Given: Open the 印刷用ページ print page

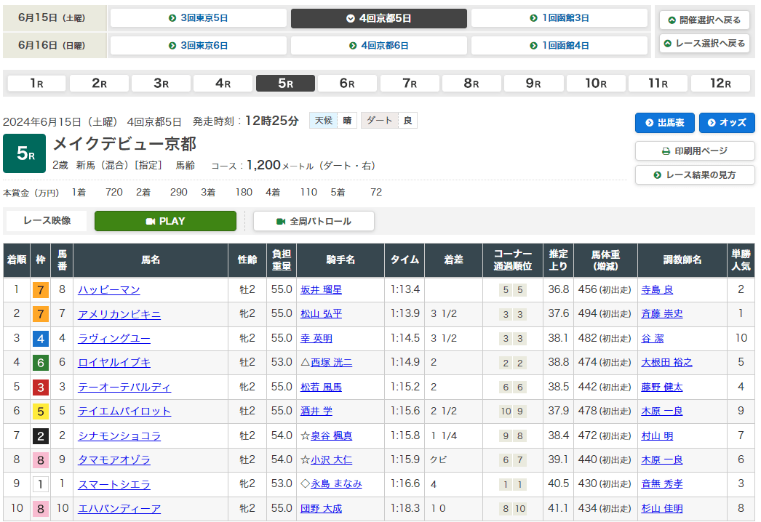Looking at the screenshot, I should [x=695, y=151].
